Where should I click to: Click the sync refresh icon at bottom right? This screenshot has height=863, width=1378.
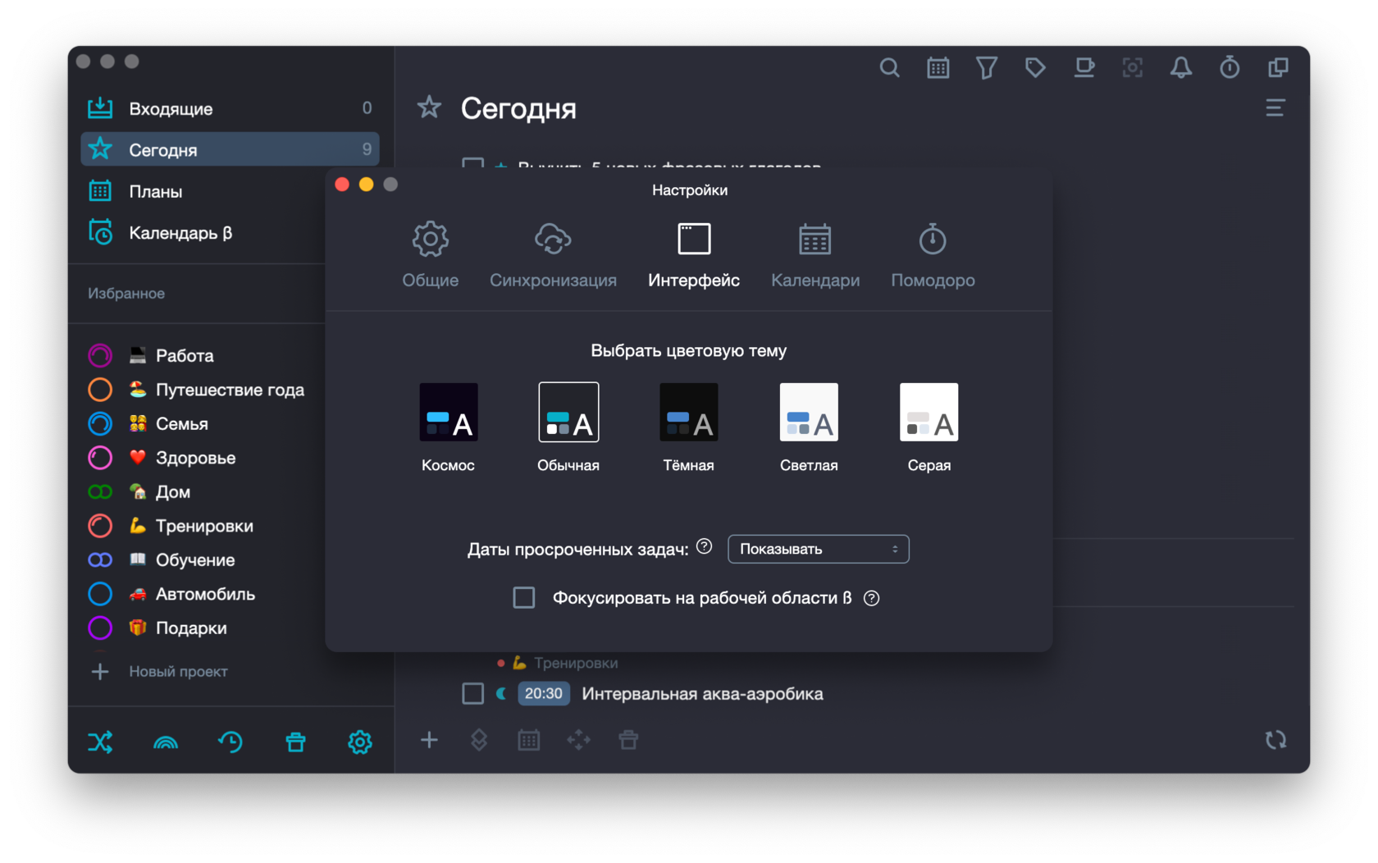(1275, 740)
